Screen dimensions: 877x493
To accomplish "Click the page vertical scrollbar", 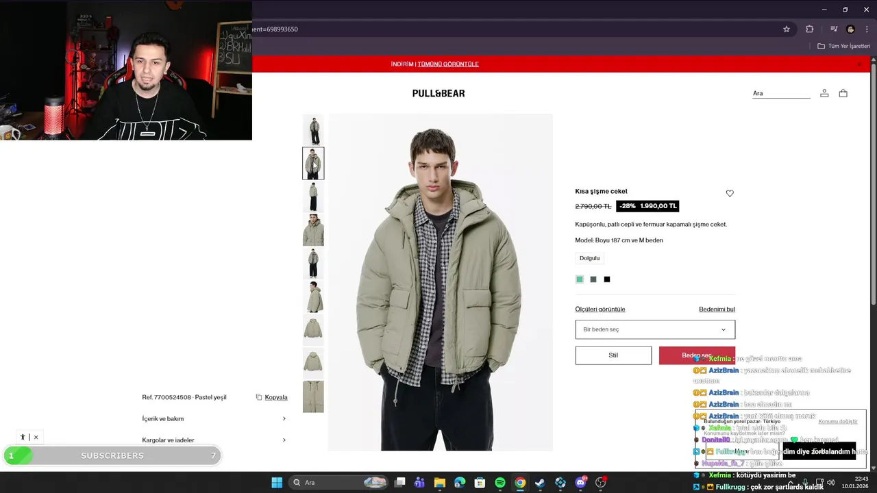I will [x=874, y=181].
